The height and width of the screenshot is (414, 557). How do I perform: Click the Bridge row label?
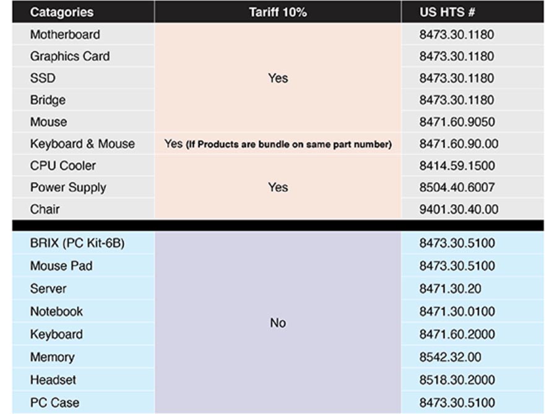tap(48, 100)
